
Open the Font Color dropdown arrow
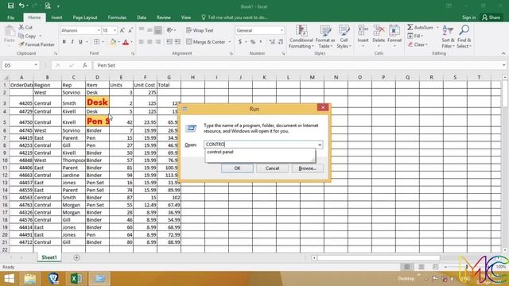pos(132,42)
